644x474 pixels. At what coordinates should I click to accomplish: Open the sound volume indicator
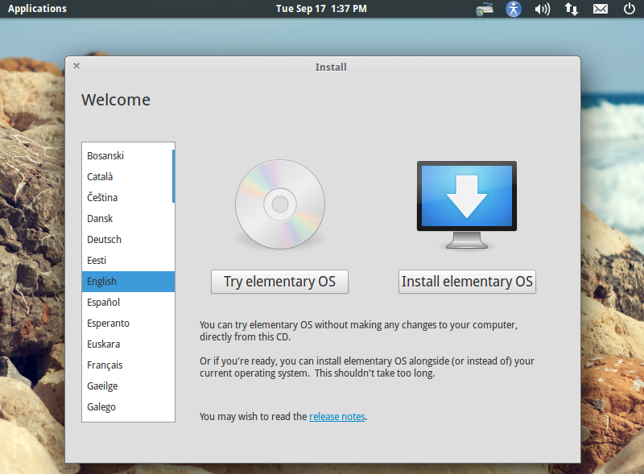coord(542,9)
